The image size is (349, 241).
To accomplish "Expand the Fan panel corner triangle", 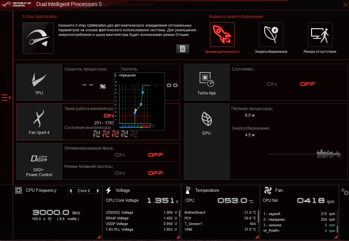I will [336, 237].
